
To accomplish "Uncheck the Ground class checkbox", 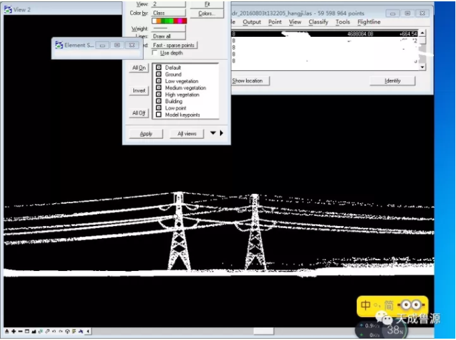I will 158,74.
